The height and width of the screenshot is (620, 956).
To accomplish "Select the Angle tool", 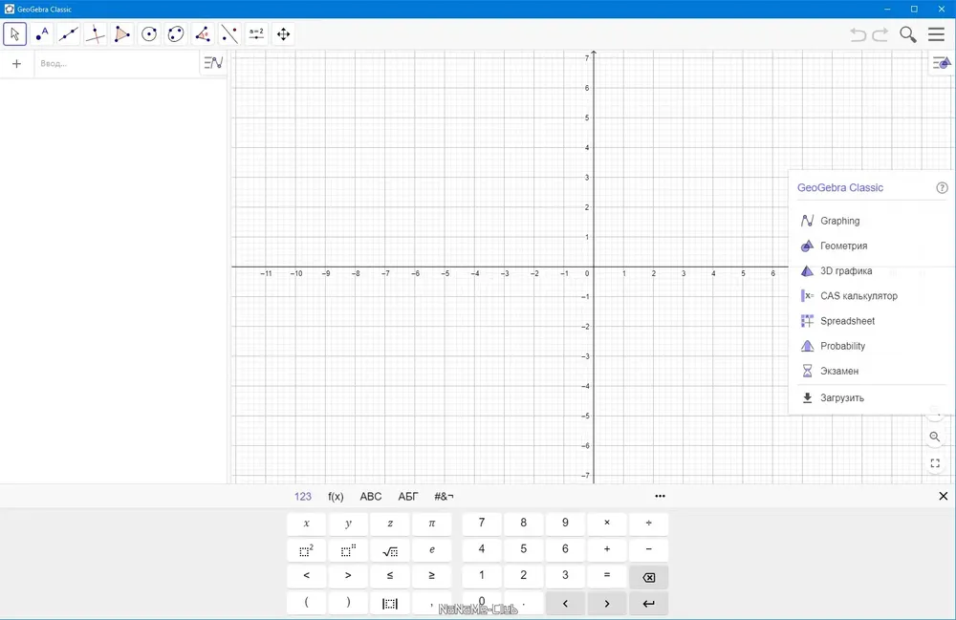I will coord(203,34).
